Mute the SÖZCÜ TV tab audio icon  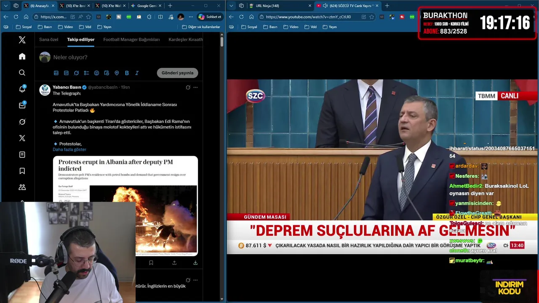click(x=325, y=5)
